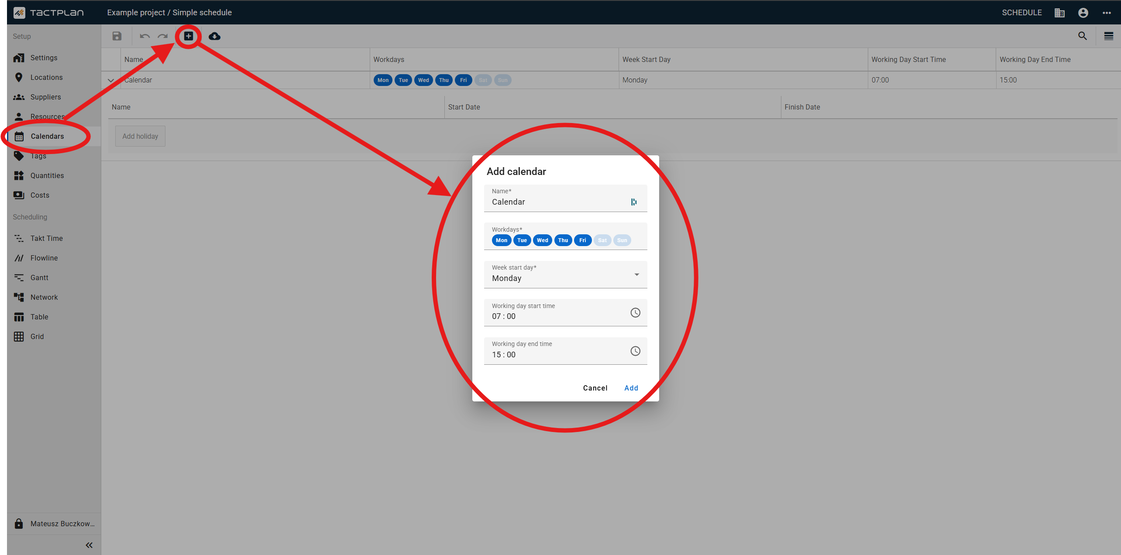Enable Sat workday in dialog
Viewport: 1121px width, 555px height.
[602, 240]
